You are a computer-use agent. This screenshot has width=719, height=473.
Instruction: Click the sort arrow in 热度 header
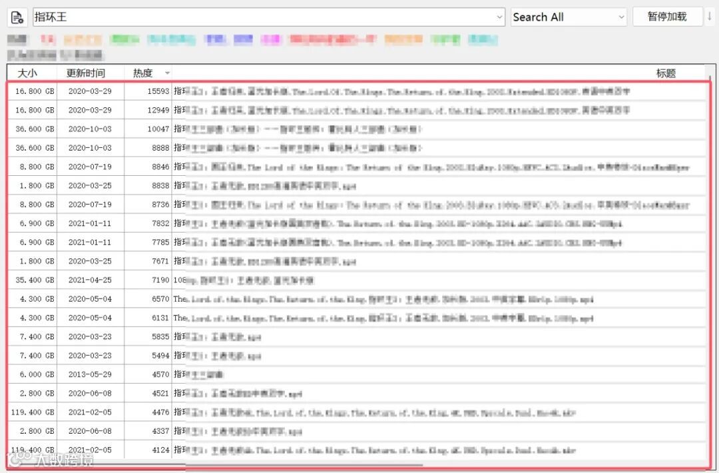tap(167, 73)
